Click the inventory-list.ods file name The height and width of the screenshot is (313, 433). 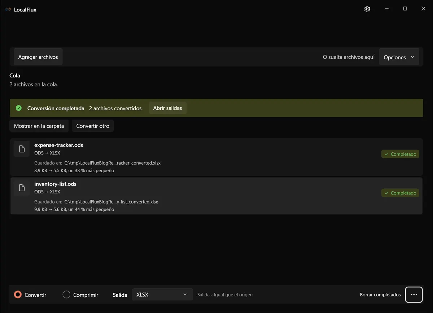(x=56, y=184)
